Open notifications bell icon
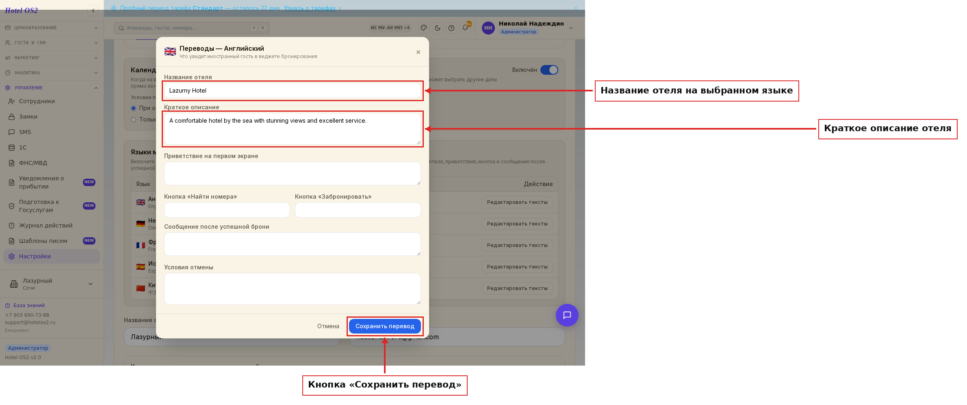This screenshot has width=967, height=405. pos(466,28)
